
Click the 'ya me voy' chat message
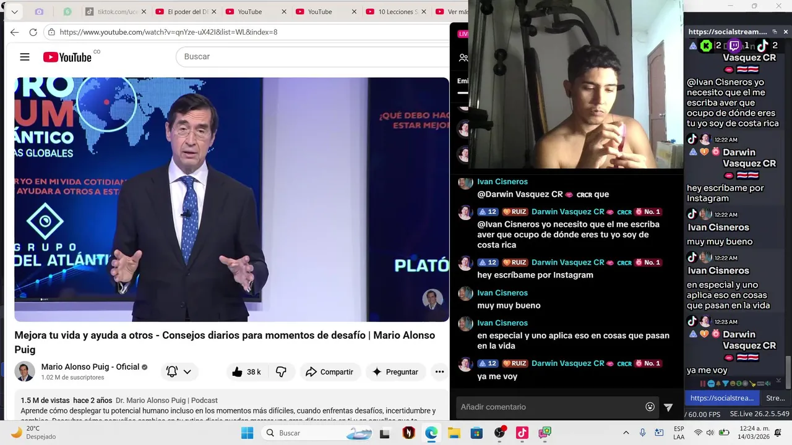coord(497,376)
